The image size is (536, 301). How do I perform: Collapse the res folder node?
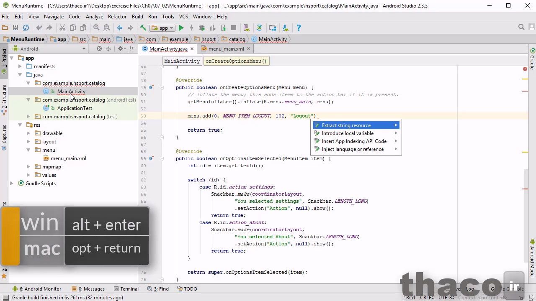pyautogui.click(x=20, y=125)
